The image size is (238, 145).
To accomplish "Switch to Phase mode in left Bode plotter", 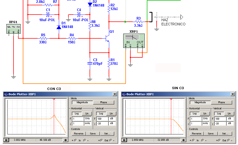I will 104,102.
